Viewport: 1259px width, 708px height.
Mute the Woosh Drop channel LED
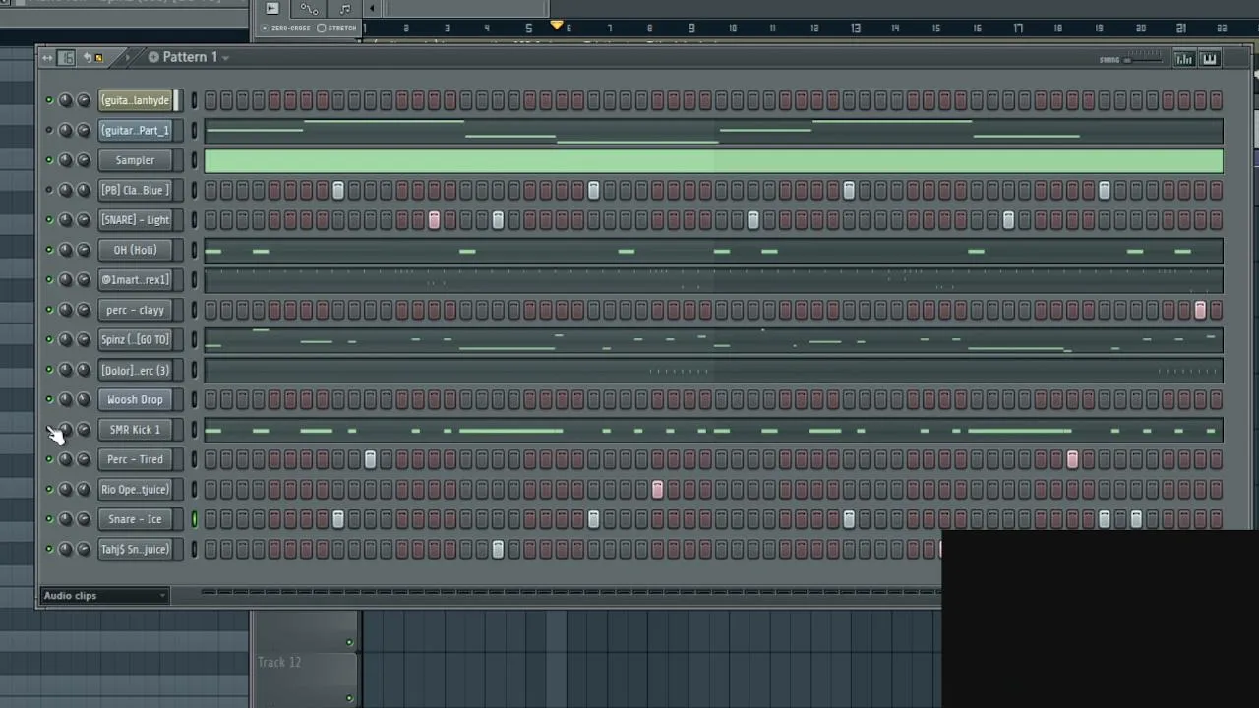48,400
